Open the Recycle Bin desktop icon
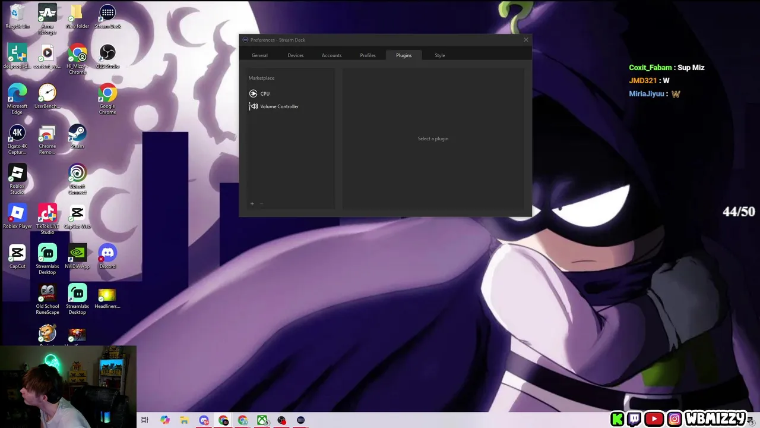The image size is (760, 428). click(17, 17)
